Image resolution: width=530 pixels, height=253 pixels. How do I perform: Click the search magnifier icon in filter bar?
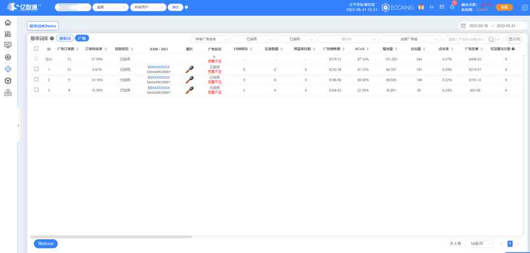coord(491,39)
